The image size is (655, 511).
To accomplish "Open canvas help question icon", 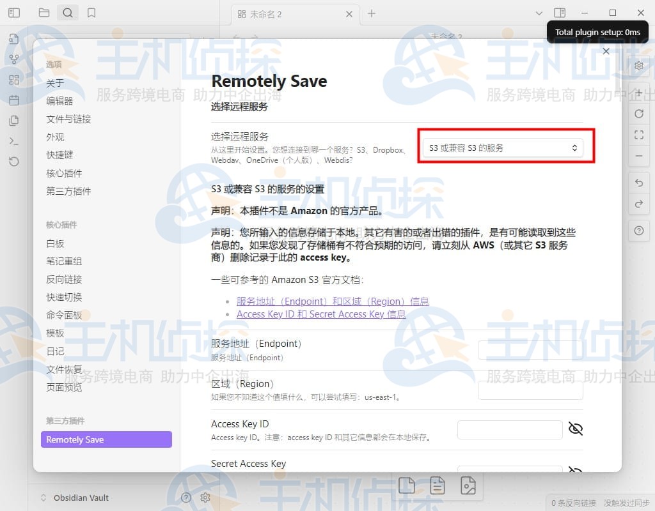I will pos(639,231).
